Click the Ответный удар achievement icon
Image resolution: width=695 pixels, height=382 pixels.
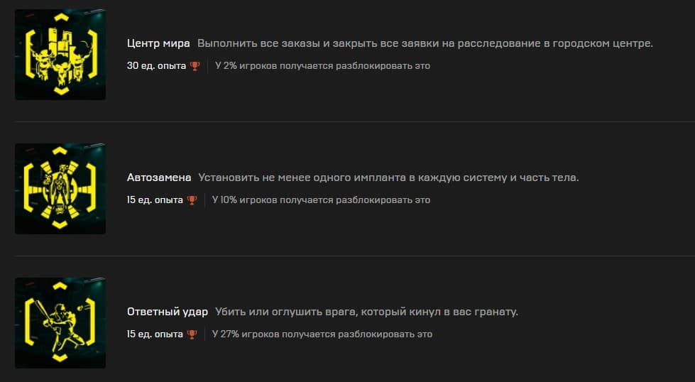60,323
